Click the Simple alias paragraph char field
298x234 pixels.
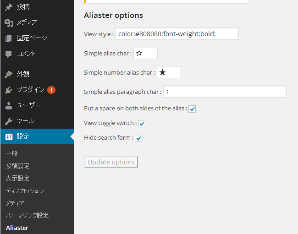tap(225, 92)
